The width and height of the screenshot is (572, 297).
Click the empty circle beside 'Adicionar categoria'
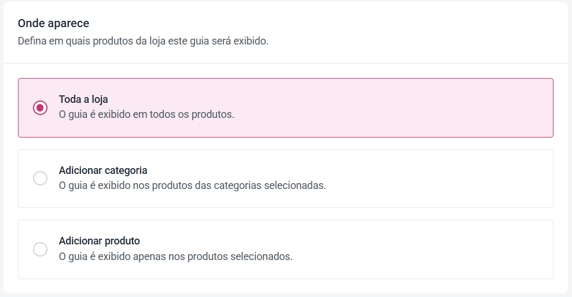(40, 179)
